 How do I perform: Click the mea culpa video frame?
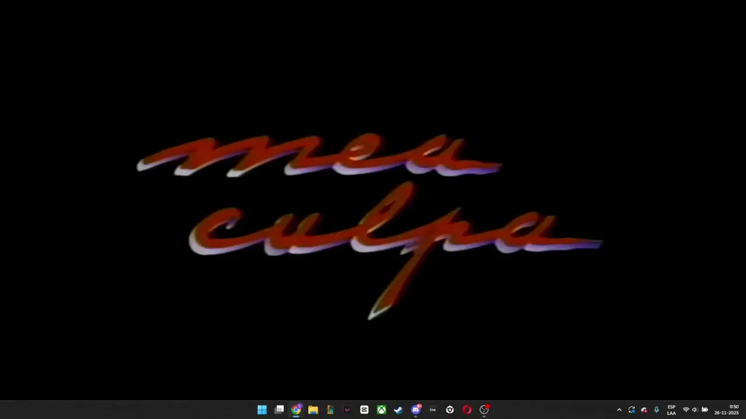pos(373,200)
